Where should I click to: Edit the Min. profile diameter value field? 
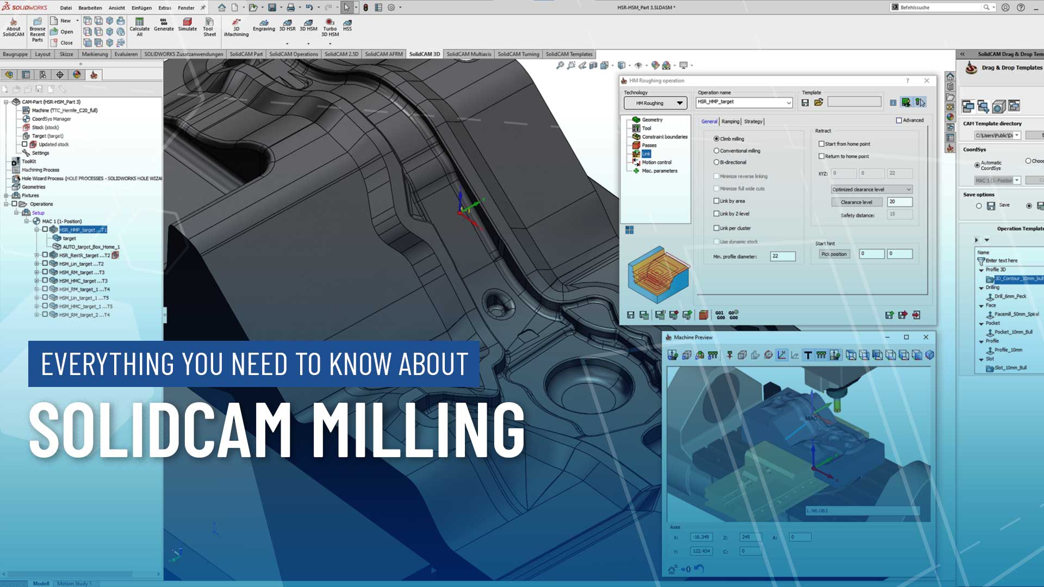[782, 255]
